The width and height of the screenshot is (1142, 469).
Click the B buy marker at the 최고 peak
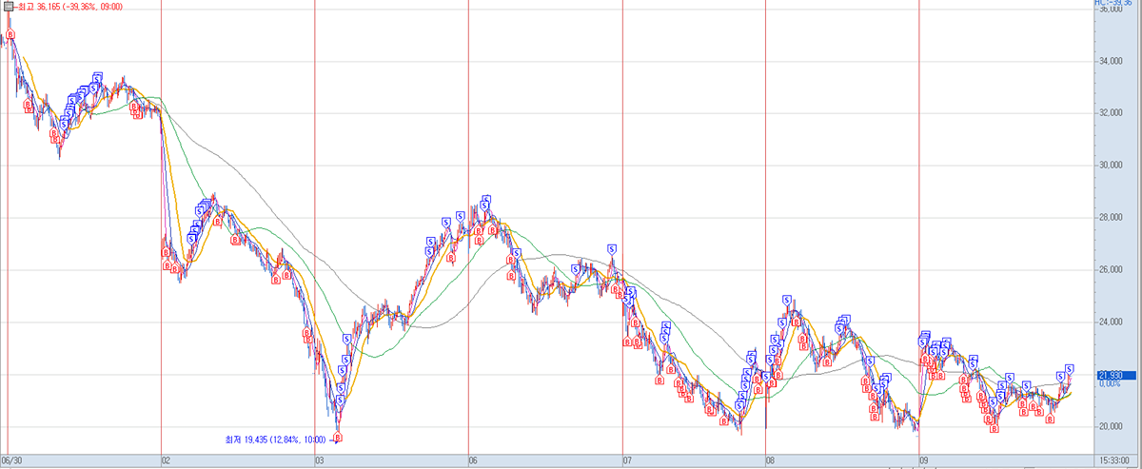pos(10,36)
